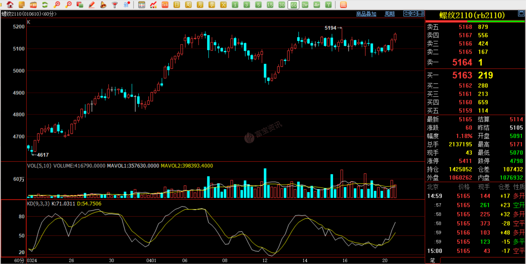Open the 笔 tab below trades
The width and height of the screenshot is (526, 264).
pos(433,260)
